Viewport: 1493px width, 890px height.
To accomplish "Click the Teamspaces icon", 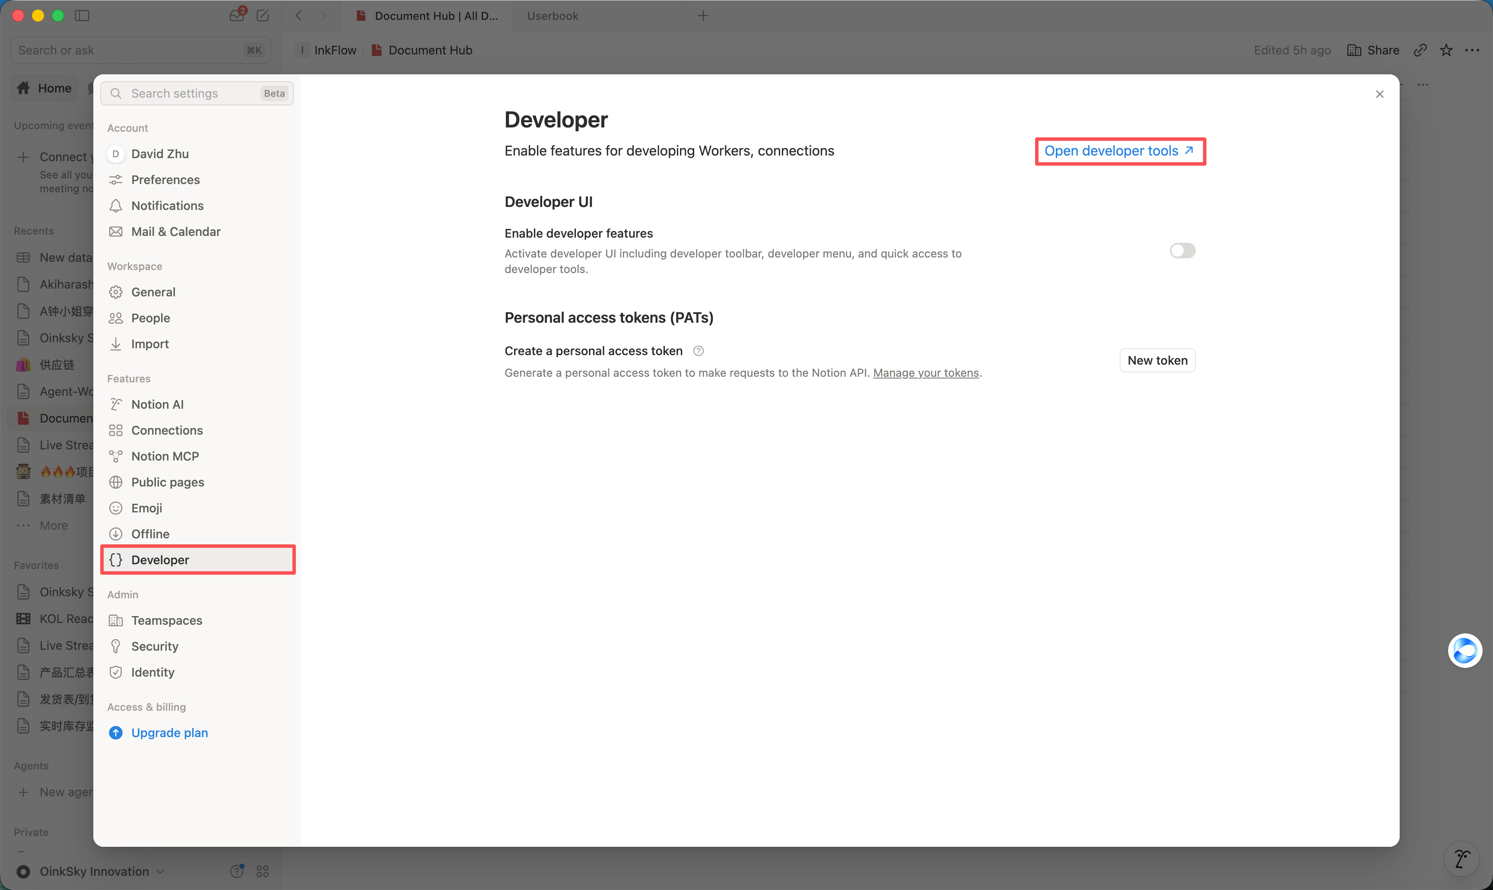I will 116,620.
